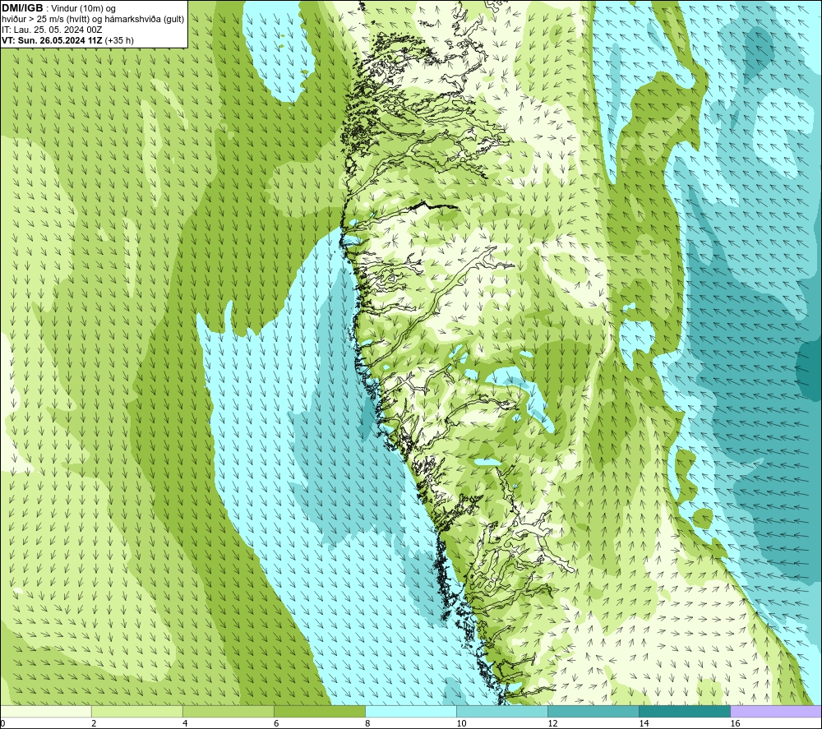Click the legend scale label '10'
Image resolution: width=822 pixels, height=729 pixels.
(461, 724)
